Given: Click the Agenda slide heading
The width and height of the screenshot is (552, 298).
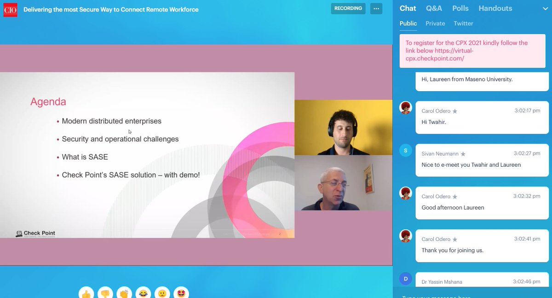Looking at the screenshot, I should [48, 102].
